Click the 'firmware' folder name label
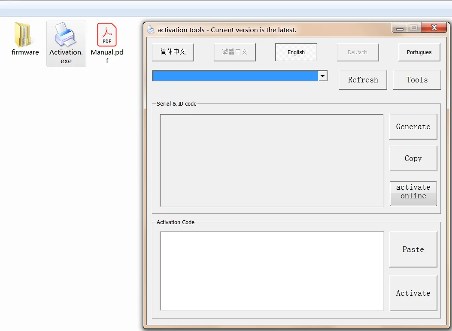Image resolution: width=452 pixels, height=331 pixels. (x=25, y=52)
